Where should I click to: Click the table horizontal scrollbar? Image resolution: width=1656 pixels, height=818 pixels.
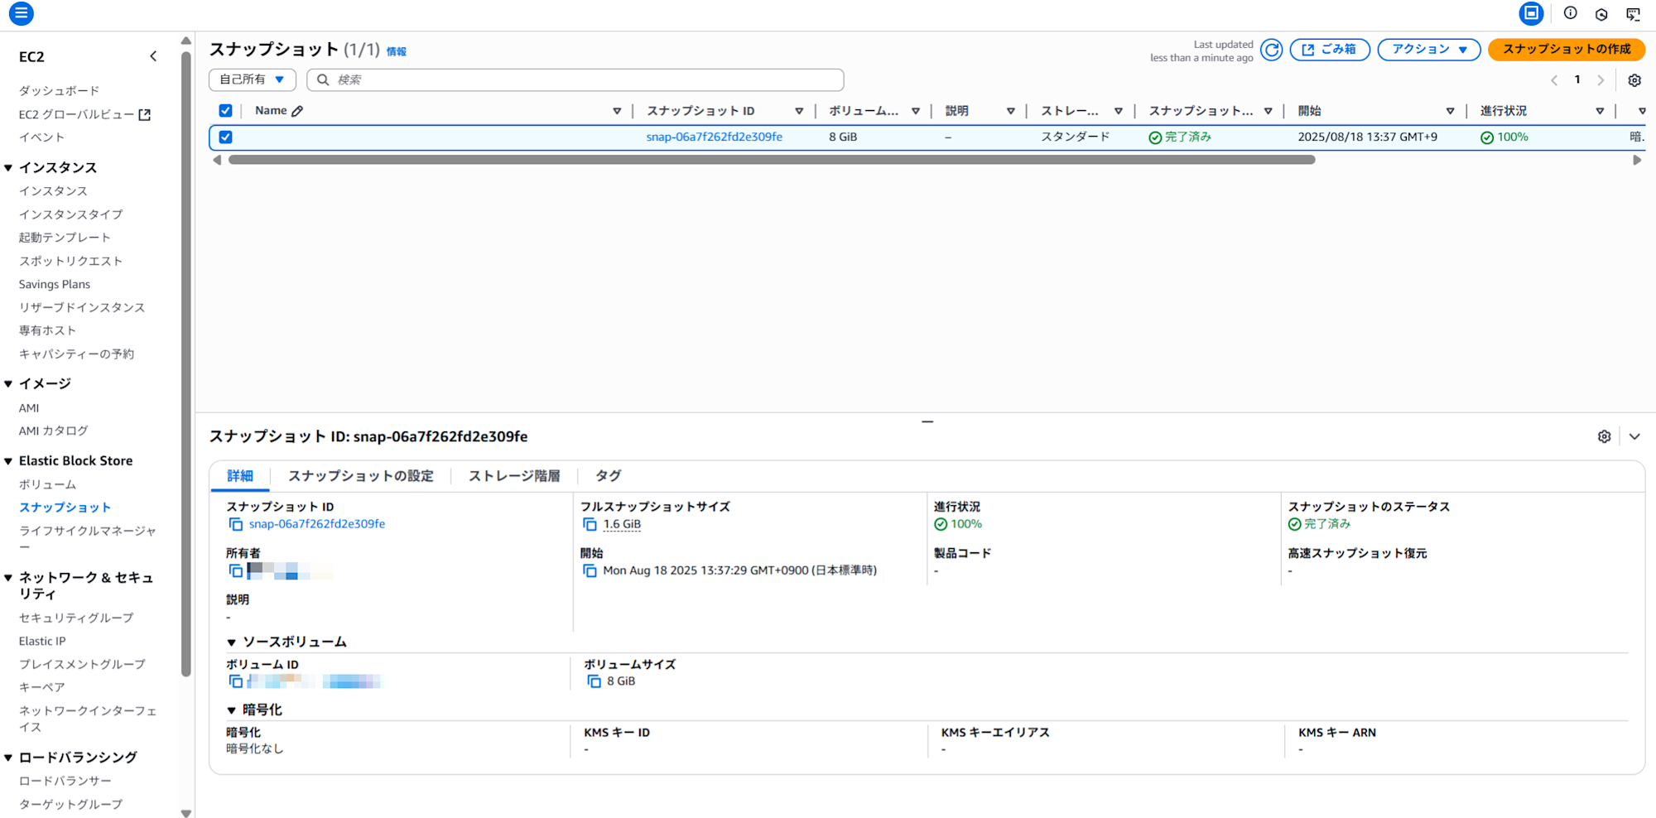click(x=772, y=161)
